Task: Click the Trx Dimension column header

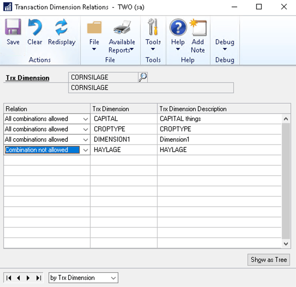Action: [124, 109]
